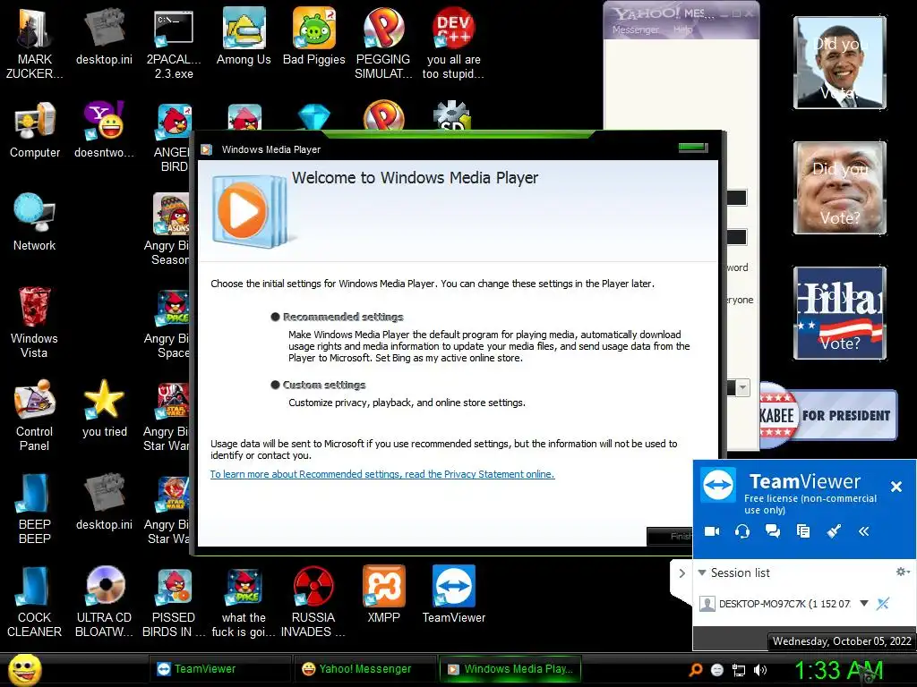Open the network tray icon
This screenshot has height=687, width=917.
739,670
